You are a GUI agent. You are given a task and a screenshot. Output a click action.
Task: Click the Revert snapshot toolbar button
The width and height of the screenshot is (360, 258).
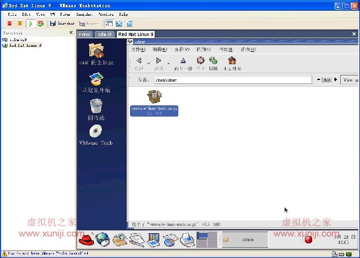click(x=89, y=24)
